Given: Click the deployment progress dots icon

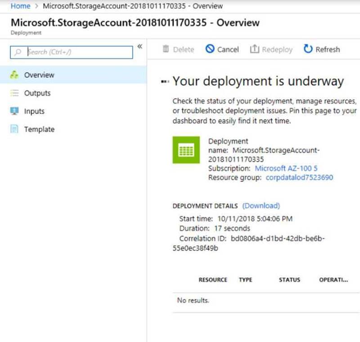Looking at the screenshot, I should (165, 81).
